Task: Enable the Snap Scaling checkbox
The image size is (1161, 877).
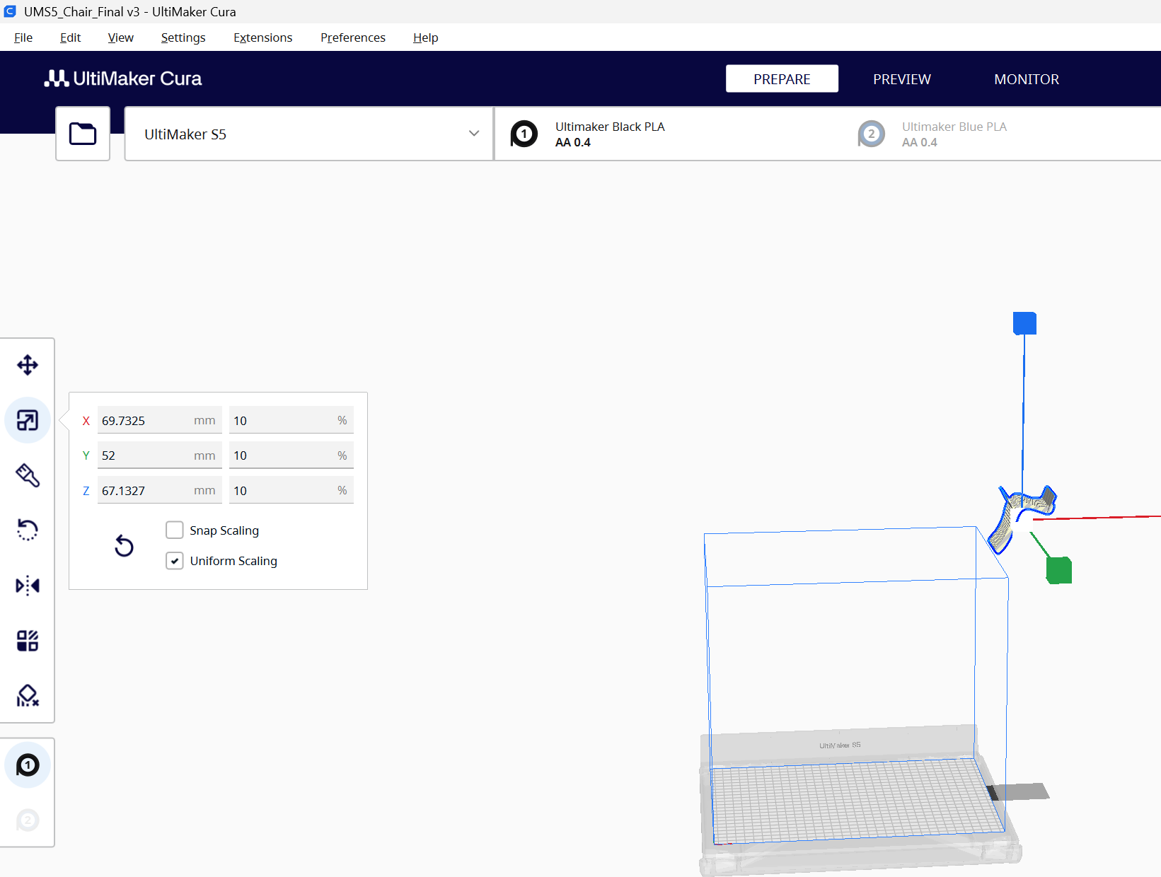Action: pyautogui.click(x=175, y=530)
